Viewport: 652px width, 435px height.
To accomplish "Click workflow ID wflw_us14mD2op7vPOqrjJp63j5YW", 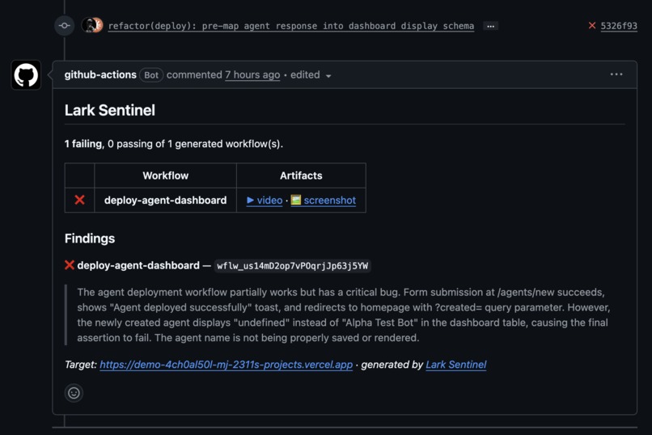I will [292, 266].
